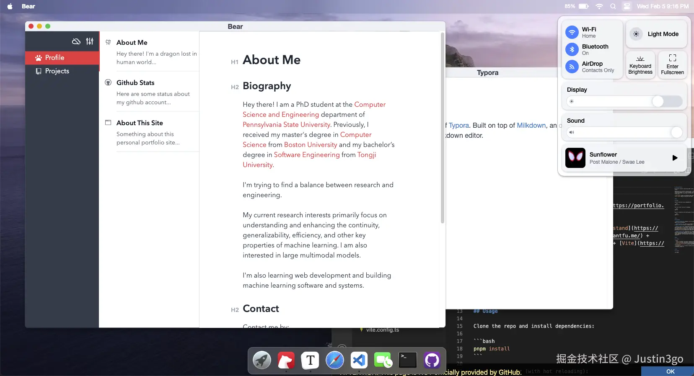This screenshot has width=694, height=376.
Task: Open the Pennsylvania State University link
Action: coord(286,125)
